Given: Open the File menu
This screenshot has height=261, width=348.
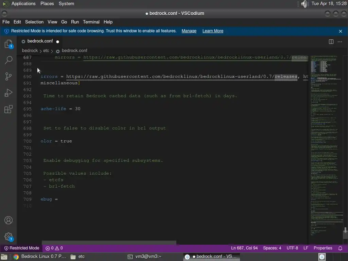Looking at the screenshot, I should point(6,22).
